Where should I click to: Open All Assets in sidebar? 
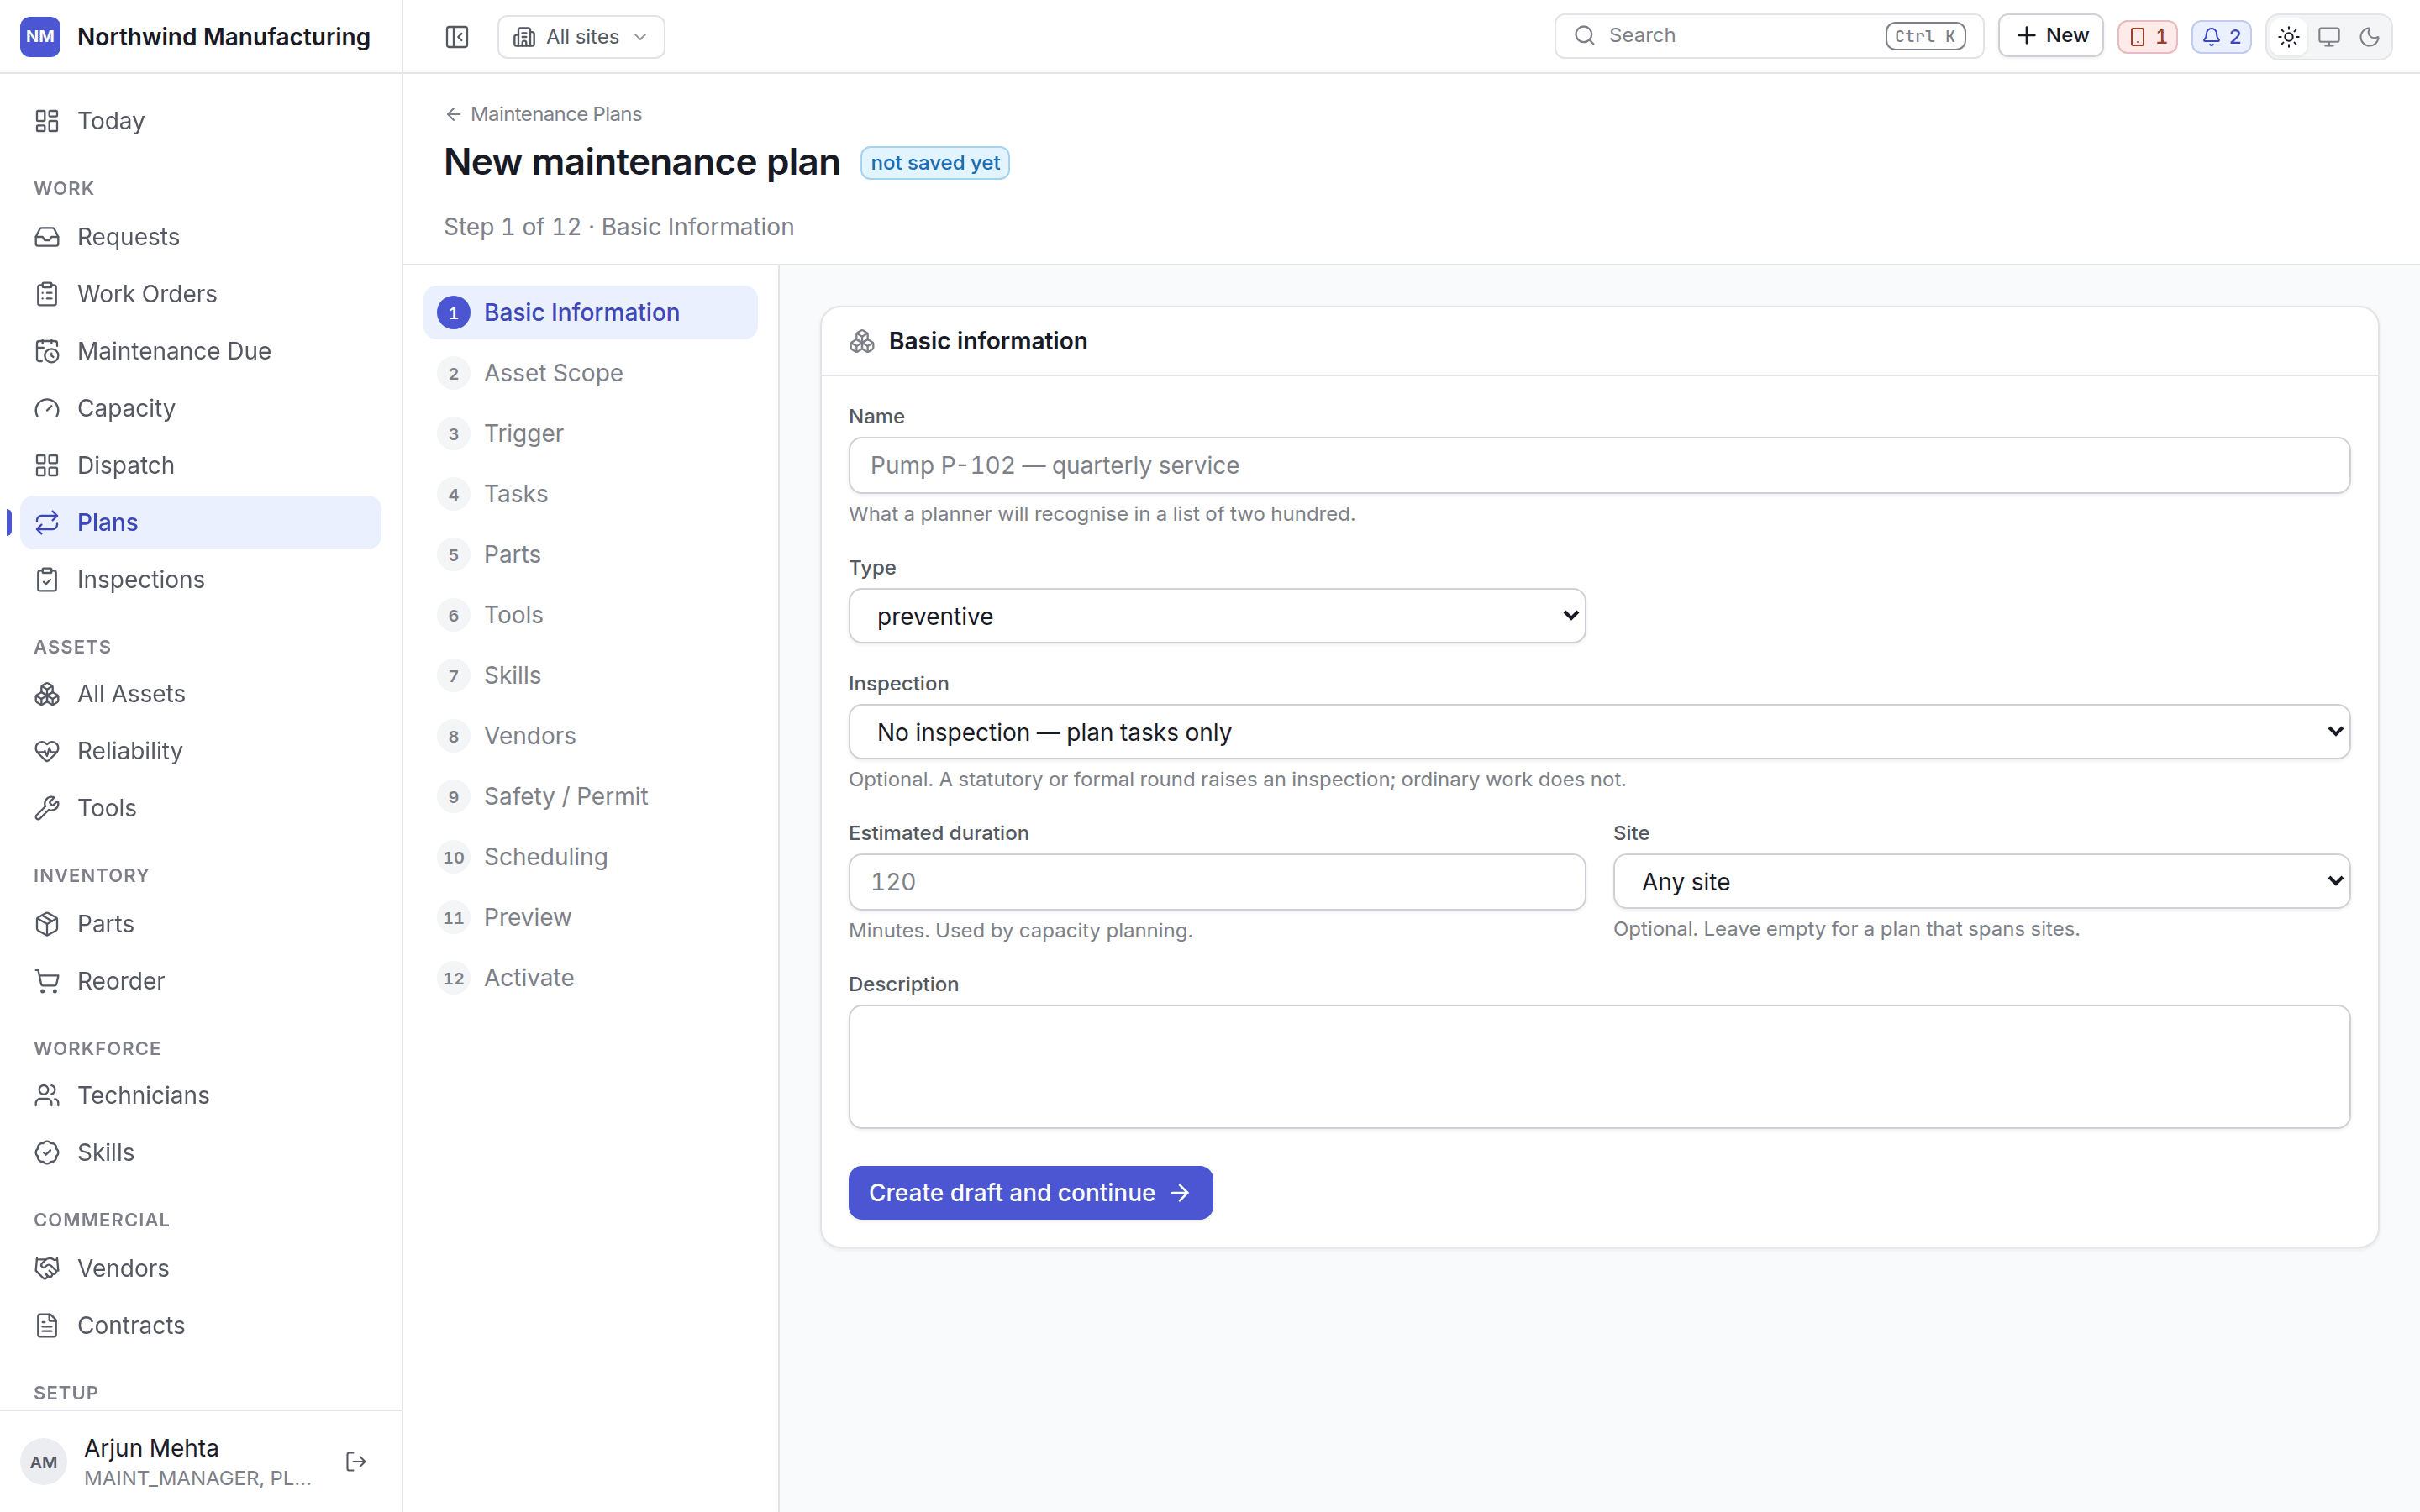point(200,694)
